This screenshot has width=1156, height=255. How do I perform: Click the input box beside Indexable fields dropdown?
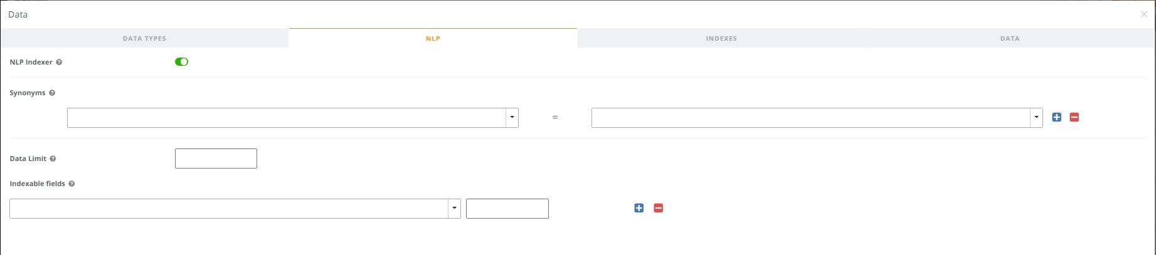pos(507,209)
